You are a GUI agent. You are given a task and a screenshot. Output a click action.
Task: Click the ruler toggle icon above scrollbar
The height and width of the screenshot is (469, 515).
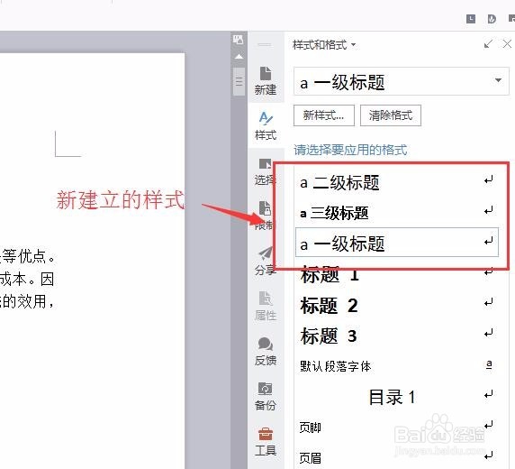tap(239, 40)
